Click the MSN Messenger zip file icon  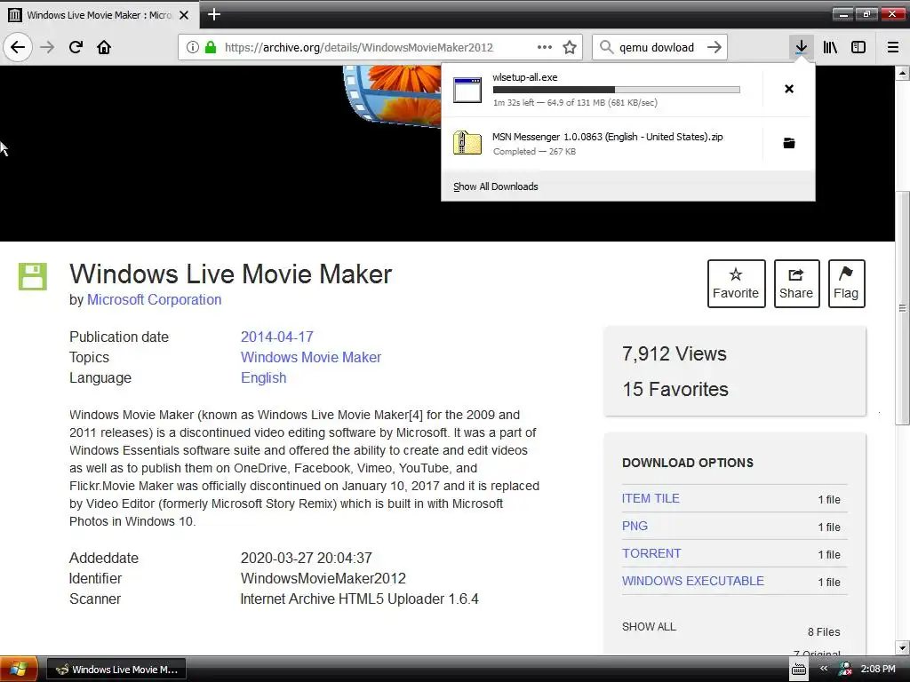467,143
